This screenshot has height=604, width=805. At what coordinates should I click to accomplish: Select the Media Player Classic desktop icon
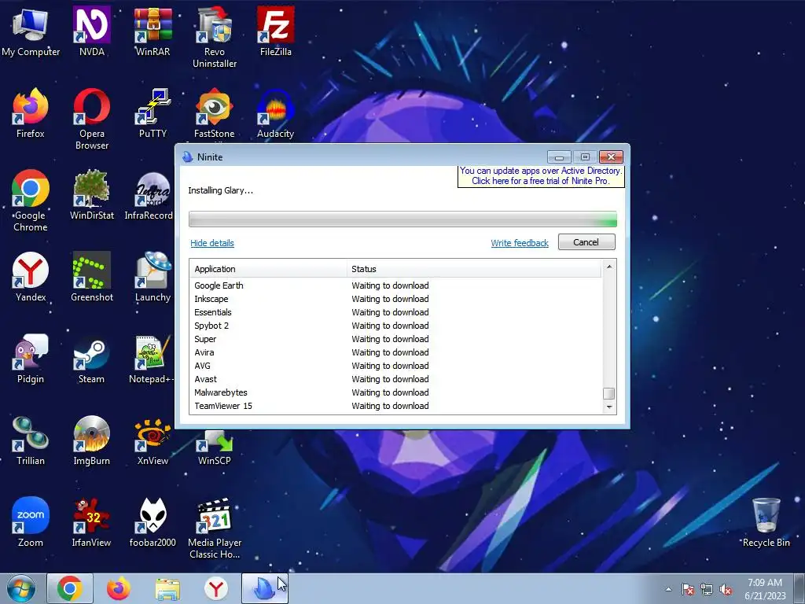click(x=214, y=528)
